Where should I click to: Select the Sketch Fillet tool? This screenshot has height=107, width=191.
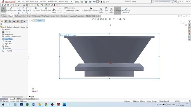27,13
